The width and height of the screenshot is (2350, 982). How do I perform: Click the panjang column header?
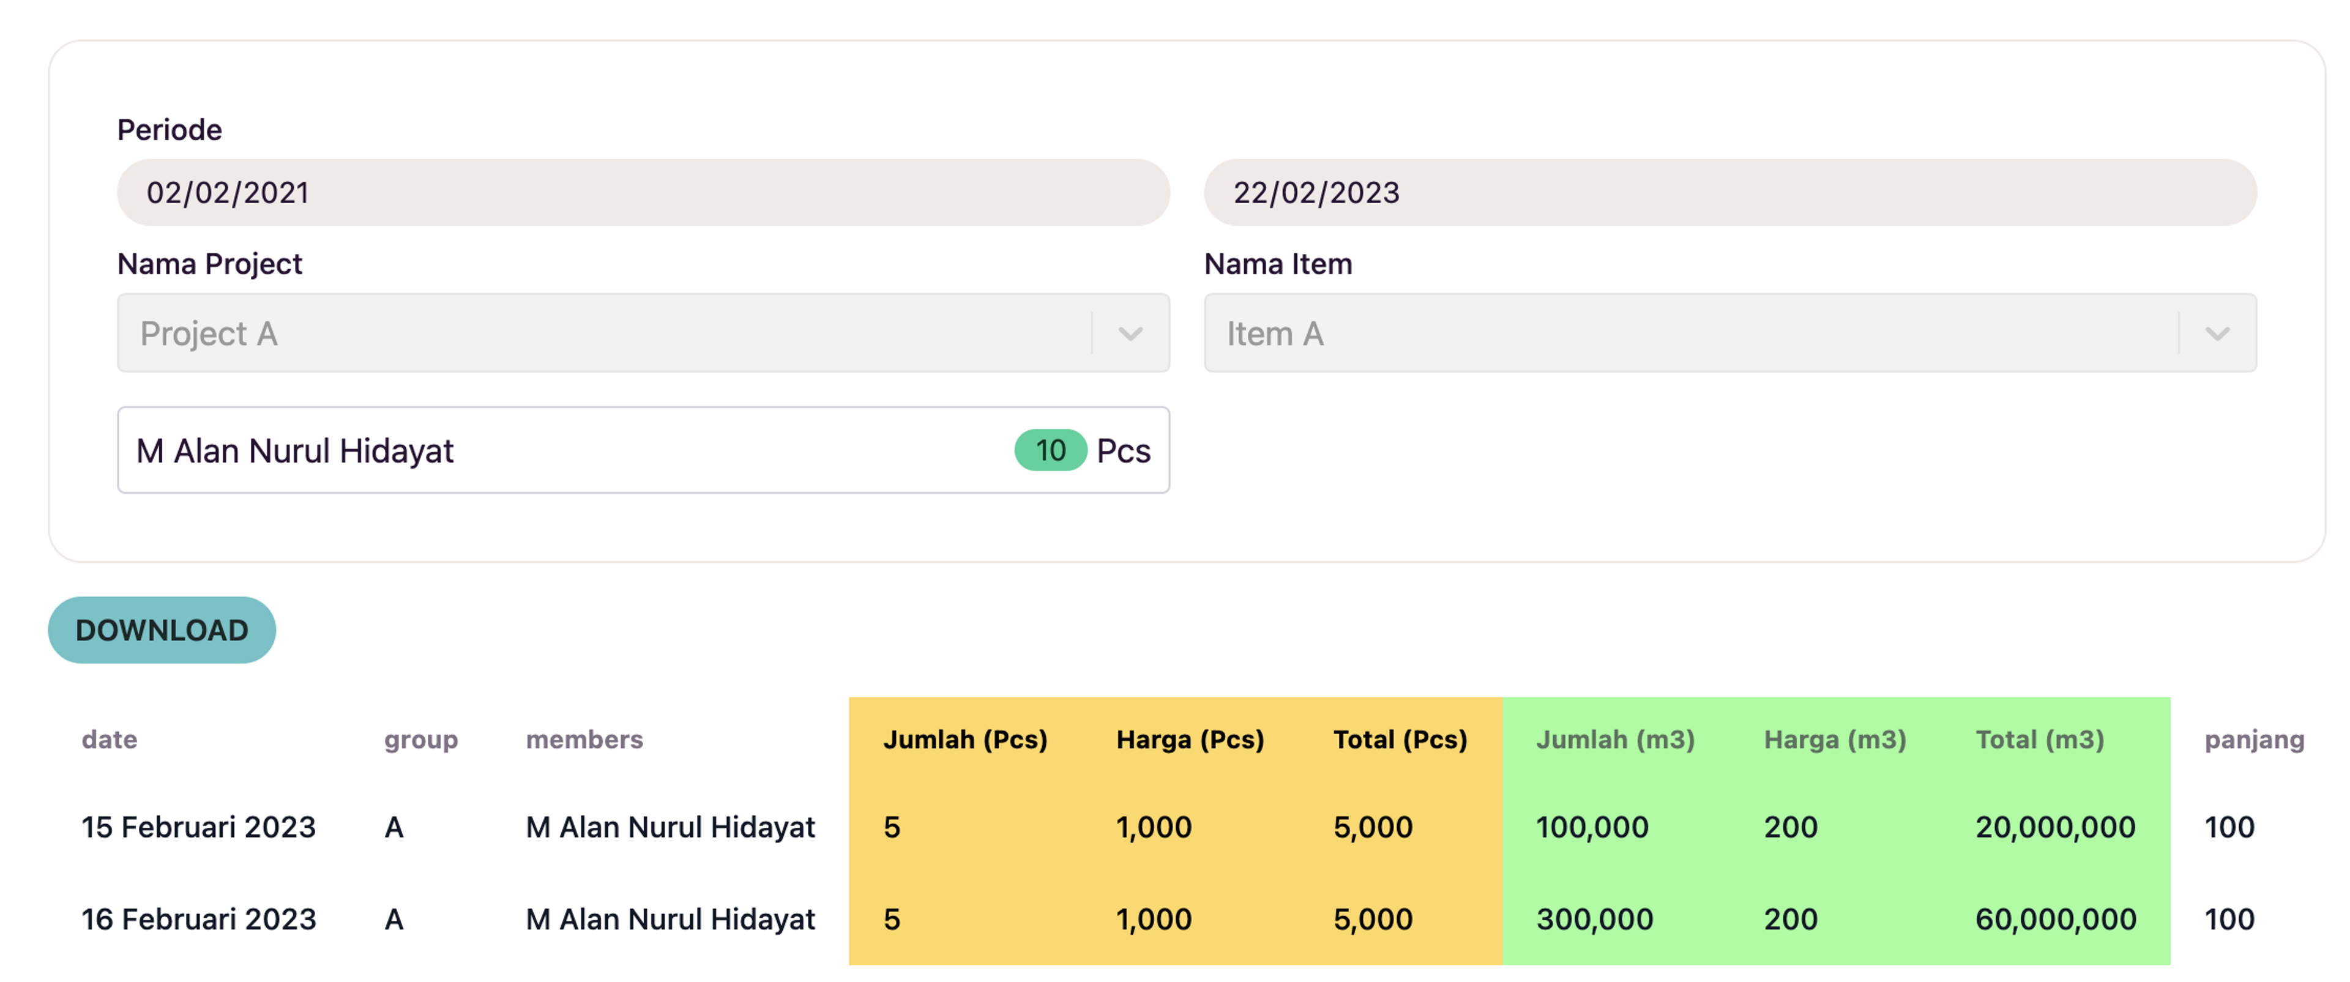tap(2254, 740)
